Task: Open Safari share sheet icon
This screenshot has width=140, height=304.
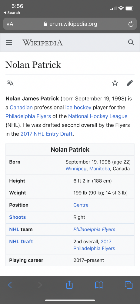Action: pos(69,285)
